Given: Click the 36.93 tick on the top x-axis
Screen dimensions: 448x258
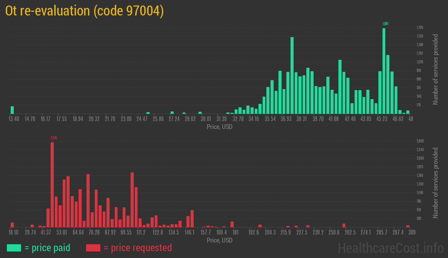Looking at the screenshot, I should pyautogui.click(x=286, y=119).
